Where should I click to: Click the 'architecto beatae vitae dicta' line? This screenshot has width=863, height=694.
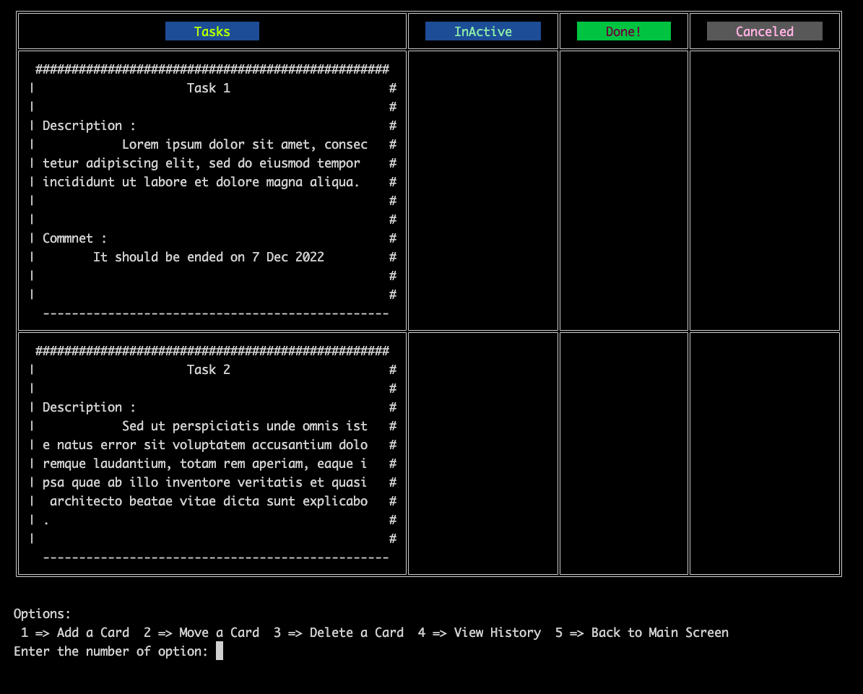click(x=209, y=501)
